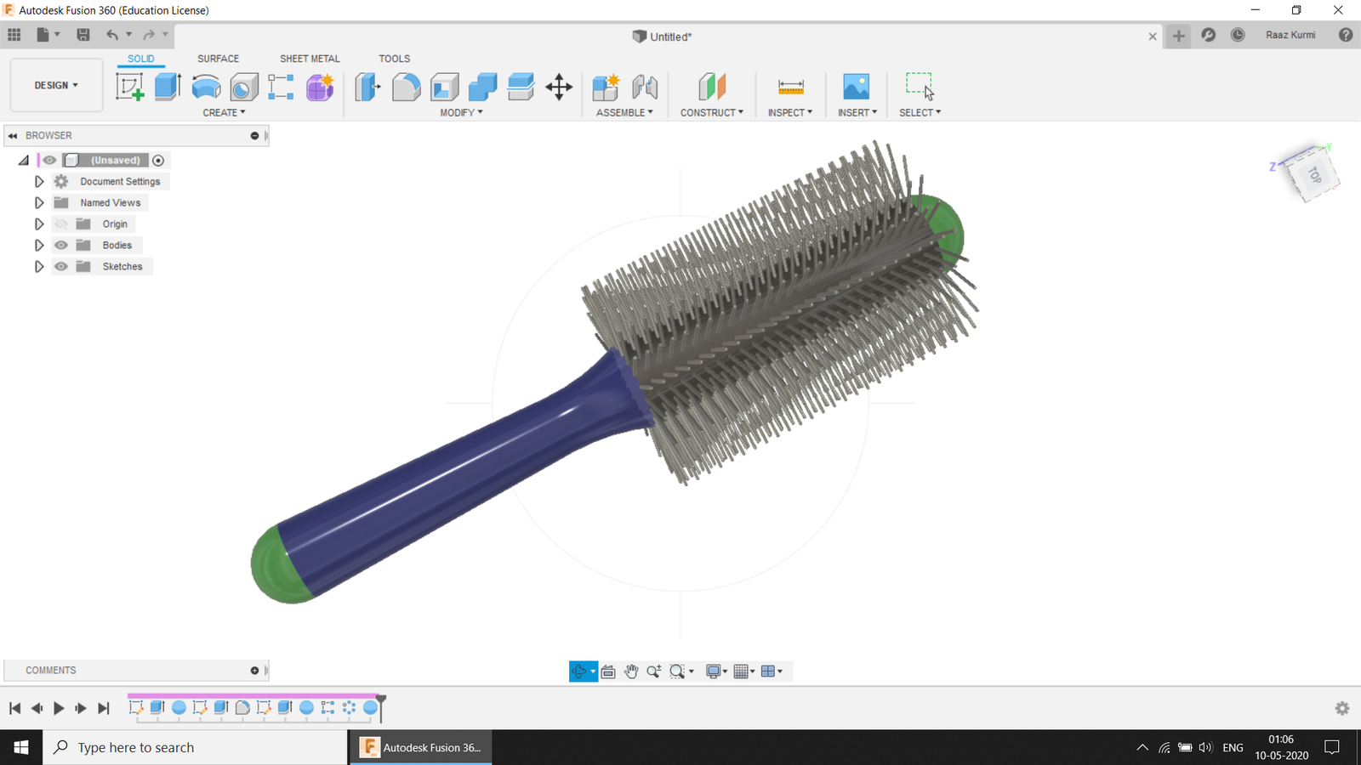Expand Document Settings in the browser
Screen dimensions: 1361x765
pyautogui.click(x=39, y=181)
